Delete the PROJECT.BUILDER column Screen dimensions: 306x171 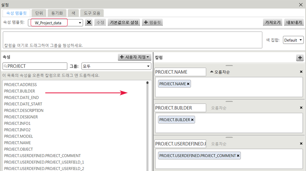301,108
